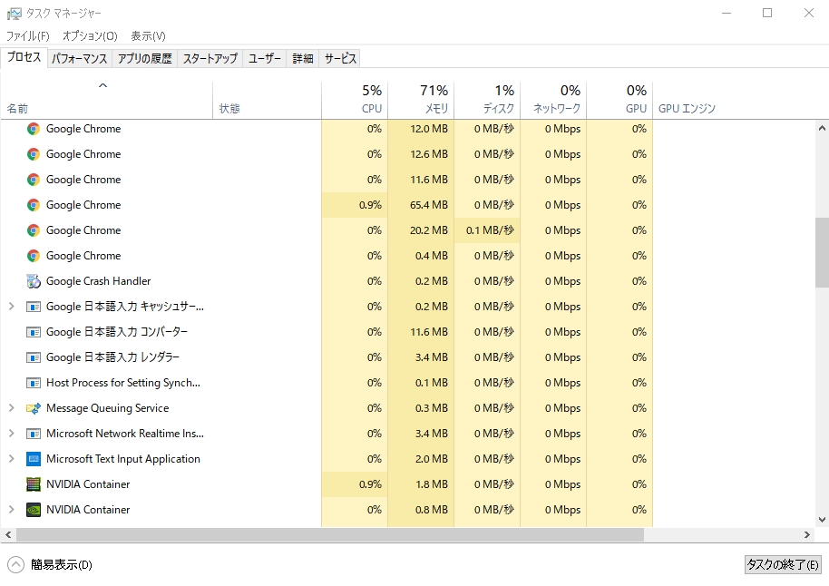829x586 pixels.
Task: Select Host Process for Setting Synch... name
Action: pyautogui.click(x=123, y=383)
